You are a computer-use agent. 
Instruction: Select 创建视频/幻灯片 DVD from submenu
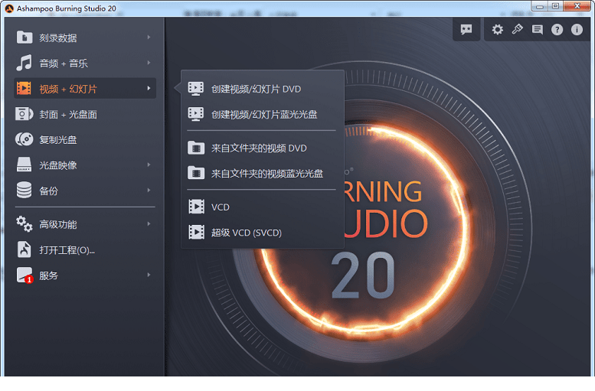point(256,89)
